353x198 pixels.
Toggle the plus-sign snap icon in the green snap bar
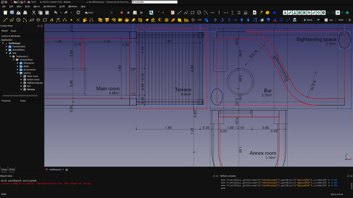pyautogui.click(x=338, y=13)
